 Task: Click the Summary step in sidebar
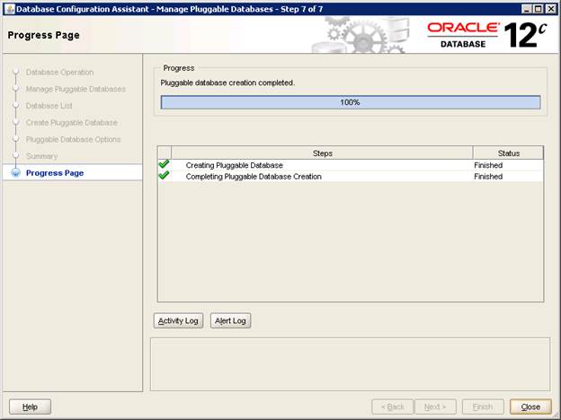click(x=41, y=156)
